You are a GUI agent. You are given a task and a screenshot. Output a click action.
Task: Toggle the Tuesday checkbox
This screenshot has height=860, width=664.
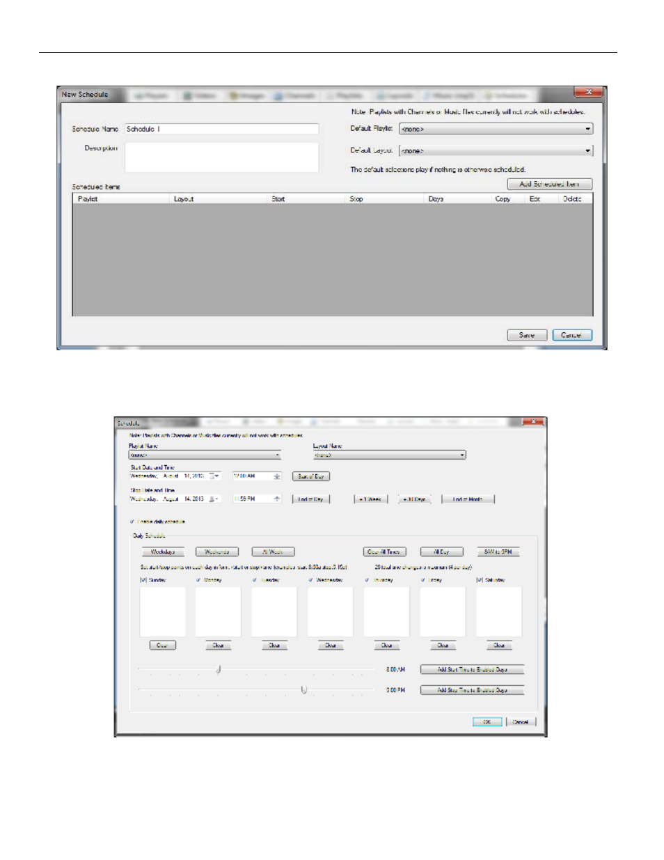coord(255,579)
